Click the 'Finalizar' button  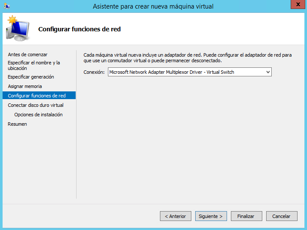pyautogui.click(x=246, y=216)
